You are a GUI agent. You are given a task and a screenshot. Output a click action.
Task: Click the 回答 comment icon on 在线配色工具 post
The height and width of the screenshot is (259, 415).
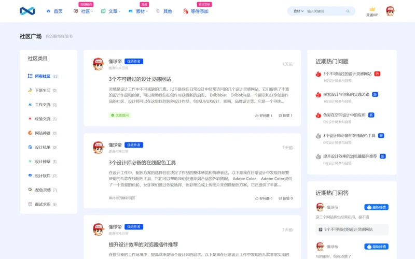point(281,198)
